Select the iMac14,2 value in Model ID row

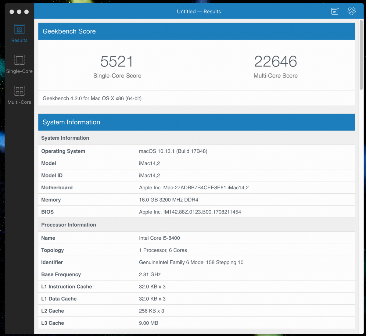point(149,176)
